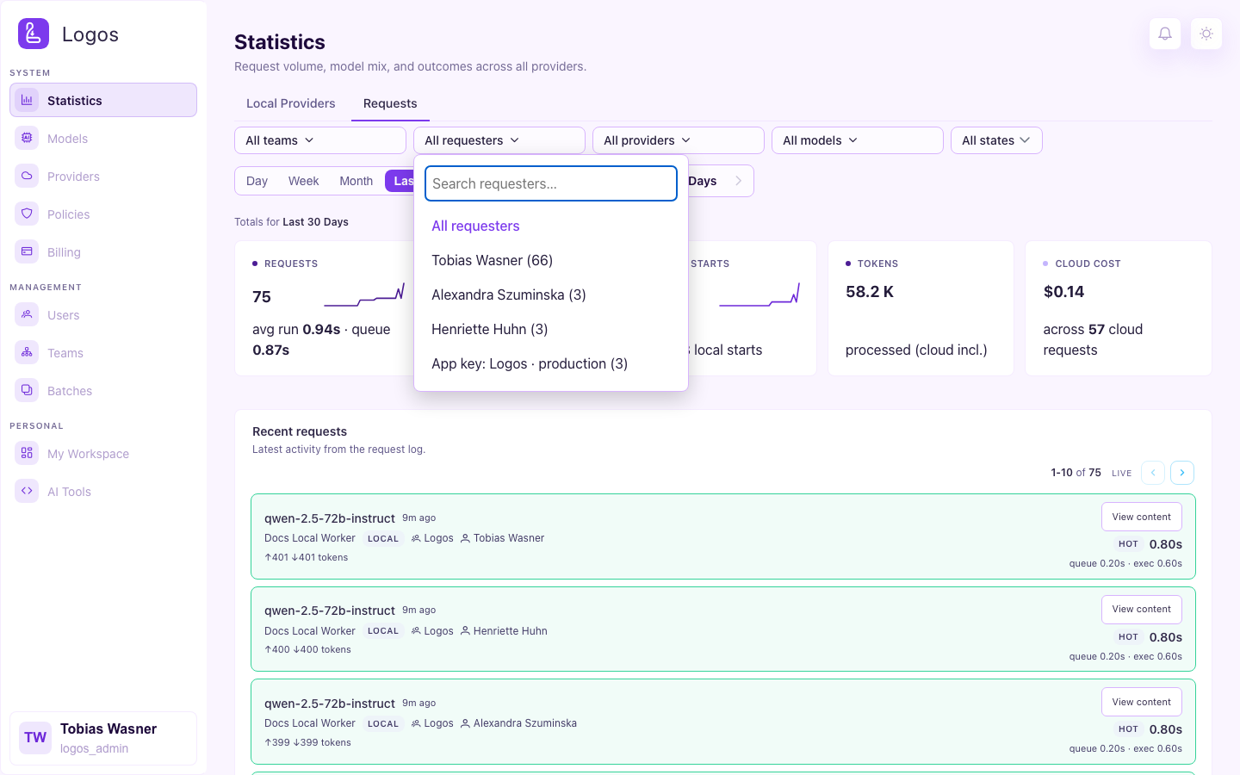1240x775 pixels.
Task: Go to Providers in the sidebar
Action: pos(103,176)
